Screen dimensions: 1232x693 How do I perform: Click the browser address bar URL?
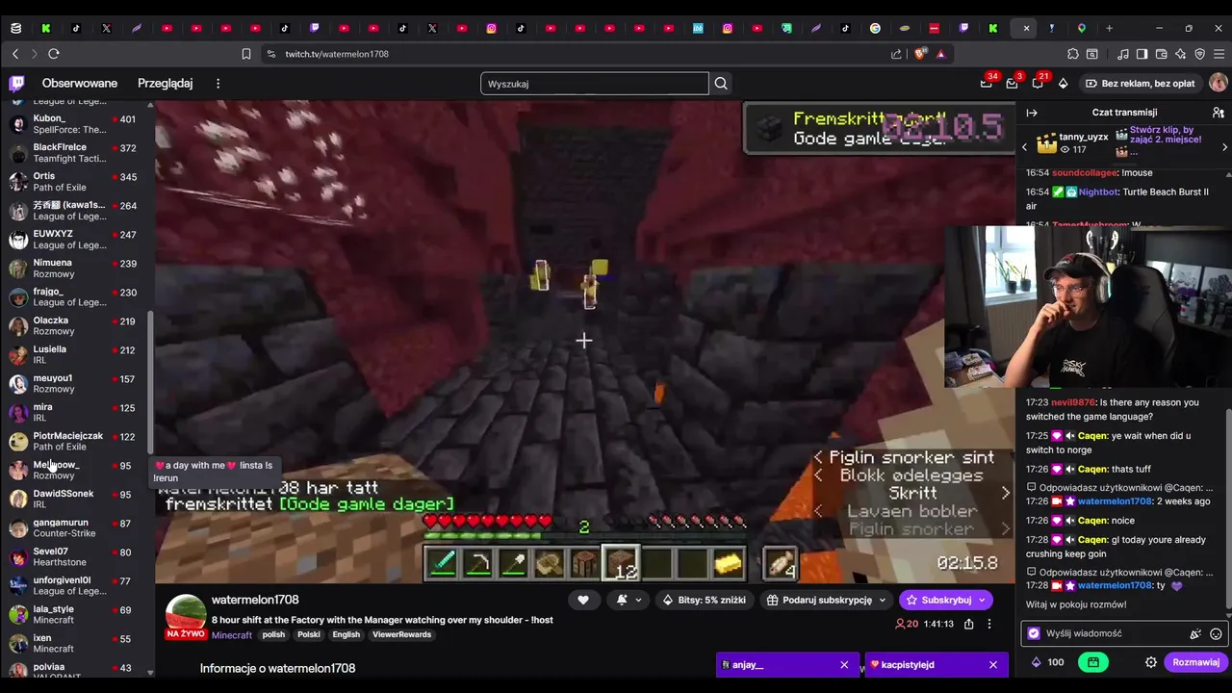(x=337, y=54)
